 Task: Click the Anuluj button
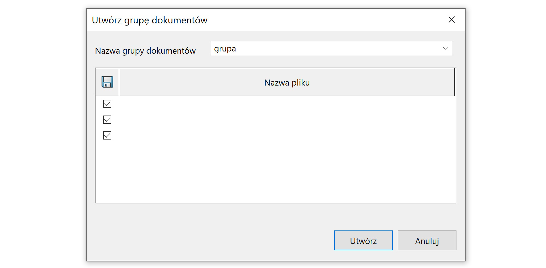tap(427, 241)
